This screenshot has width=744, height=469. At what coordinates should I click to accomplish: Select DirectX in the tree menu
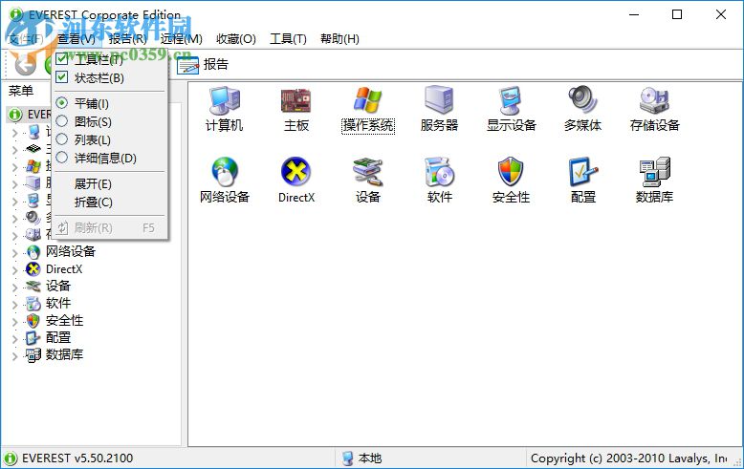click(x=64, y=269)
